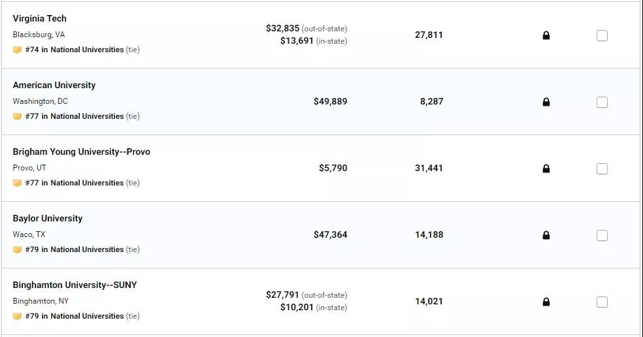Click the lock icon for Baylor University
Viewport: 643px width, 337px height.
point(546,235)
